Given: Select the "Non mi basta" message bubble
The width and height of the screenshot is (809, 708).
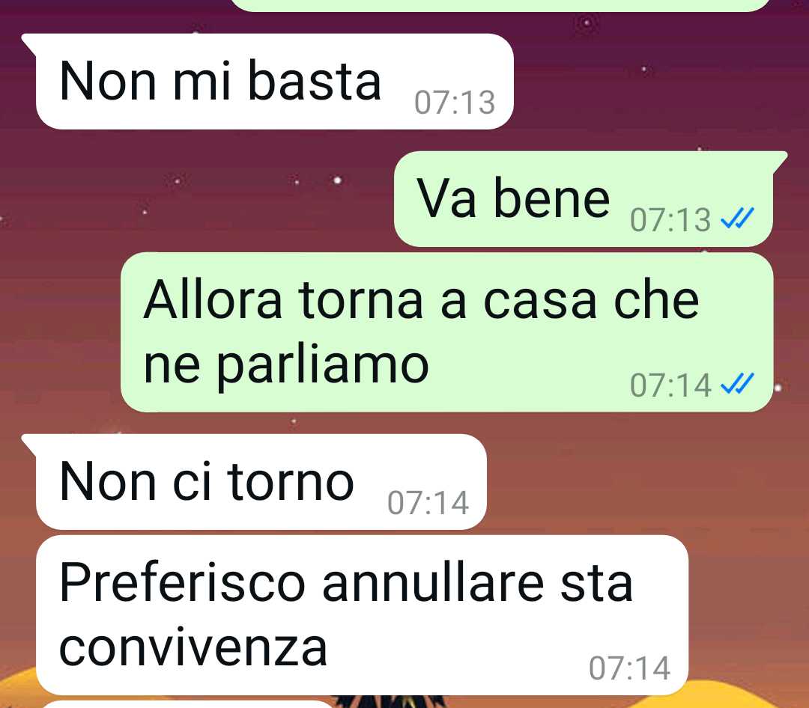Looking at the screenshot, I should 274,82.
